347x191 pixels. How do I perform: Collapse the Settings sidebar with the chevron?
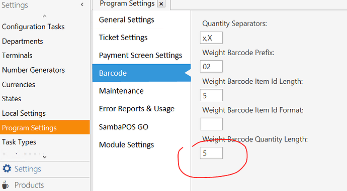pos(82,5)
